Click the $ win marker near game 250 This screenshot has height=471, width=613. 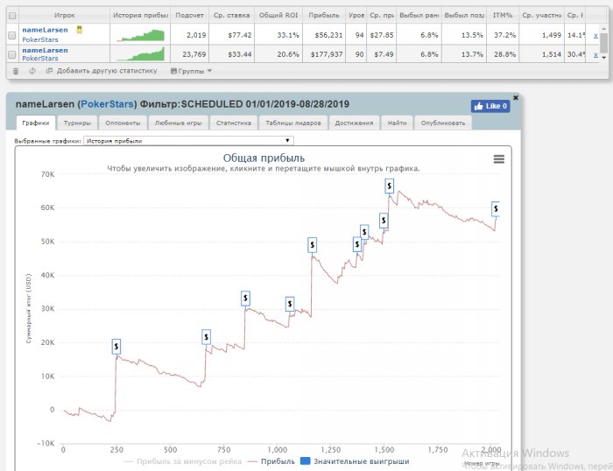[x=116, y=347]
